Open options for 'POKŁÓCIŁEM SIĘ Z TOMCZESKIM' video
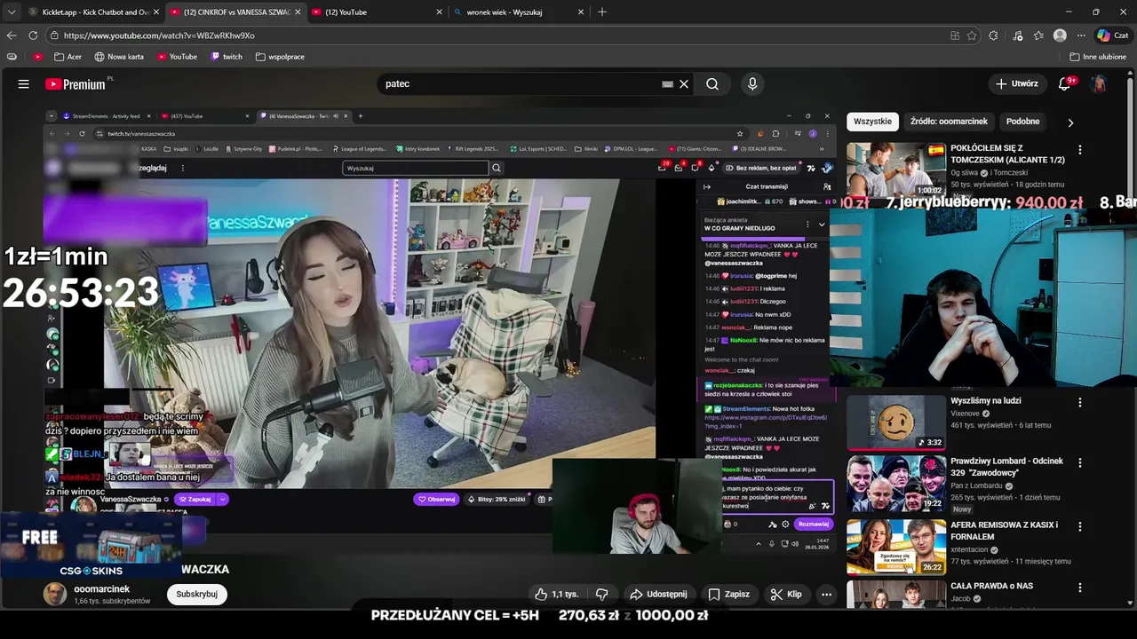Image resolution: width=1137 pixels, height=639 pixels. point(1080,150)
